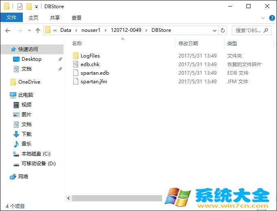Click the Refresh button beside address bar
This screenshot has height=211, width=277.
coord(223,30)
